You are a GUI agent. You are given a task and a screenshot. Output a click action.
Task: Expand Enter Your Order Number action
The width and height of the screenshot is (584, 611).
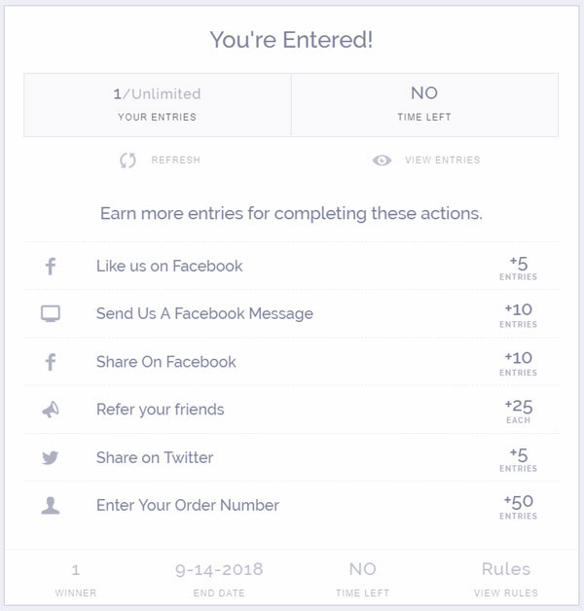(x=292, y=505)
